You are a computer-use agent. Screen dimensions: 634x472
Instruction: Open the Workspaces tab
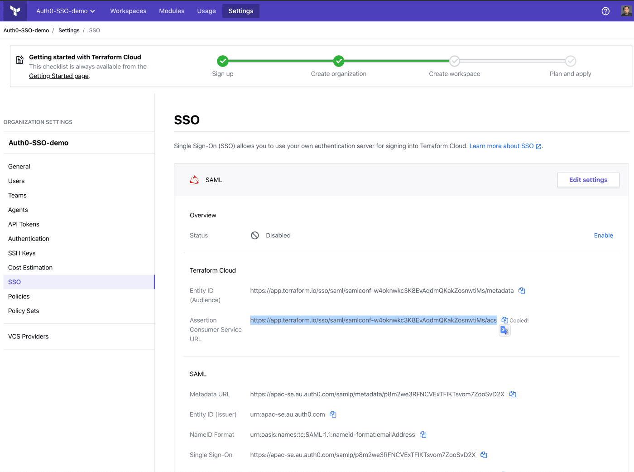point(128,11)
